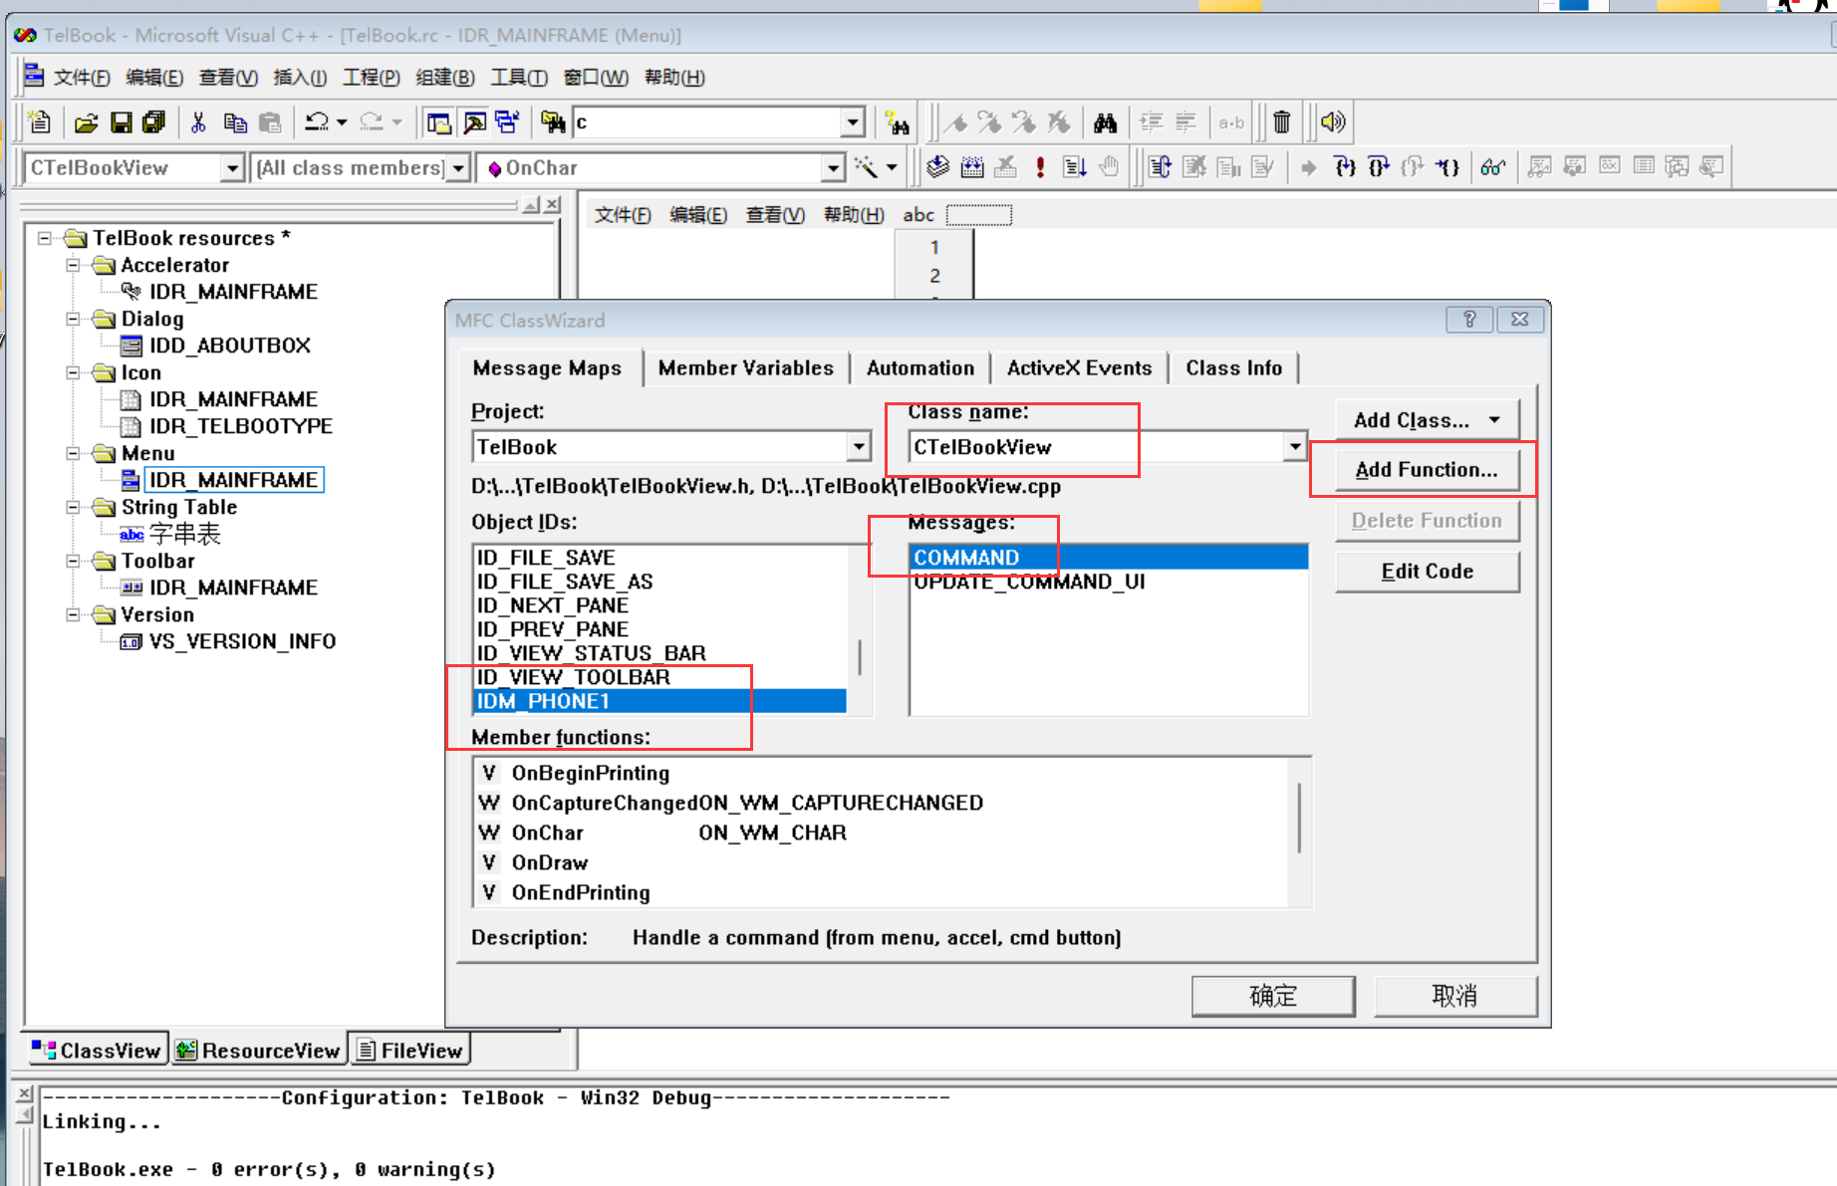Screen dimensions: 1837x1186
Task: Switch to the Automation tab
Action: (x=920, y=367)
